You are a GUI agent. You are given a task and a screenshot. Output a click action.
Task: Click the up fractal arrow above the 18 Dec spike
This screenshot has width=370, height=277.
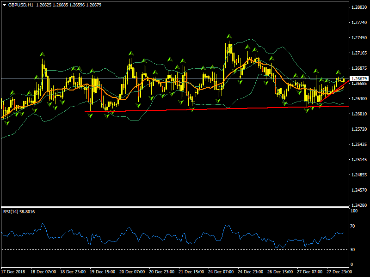point(43,54)
